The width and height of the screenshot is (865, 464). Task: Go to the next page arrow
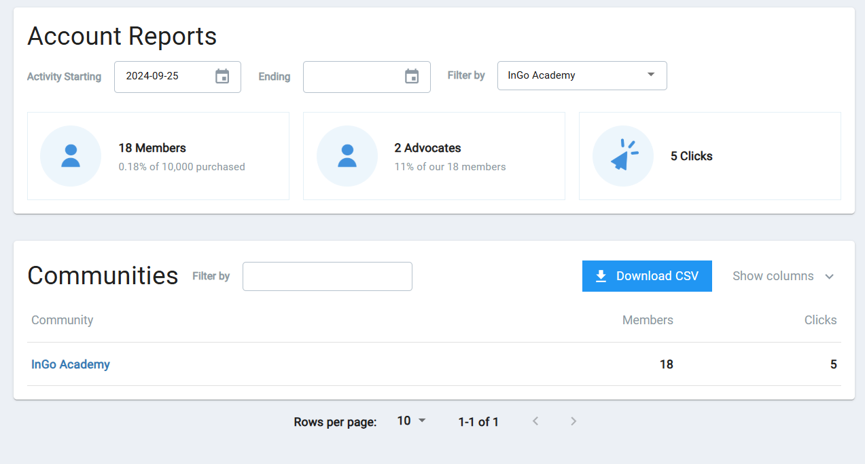(573, 421)
